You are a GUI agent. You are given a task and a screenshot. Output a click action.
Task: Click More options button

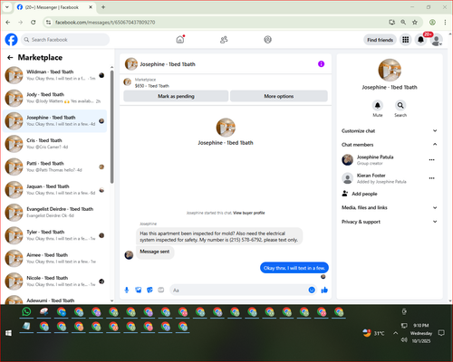[x=279, y=96]
